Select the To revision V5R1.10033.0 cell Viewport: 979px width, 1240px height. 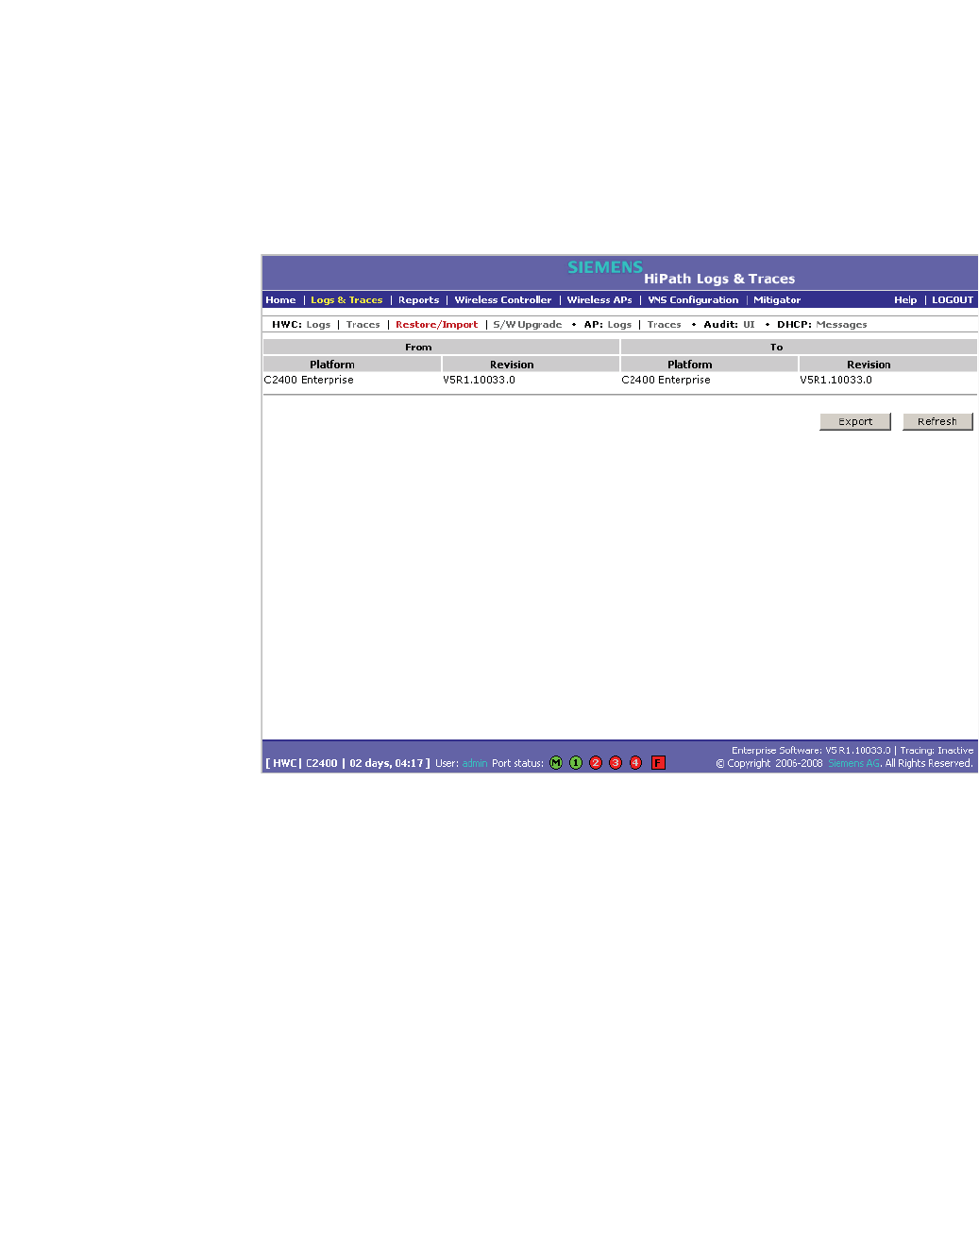pos(836,381)
